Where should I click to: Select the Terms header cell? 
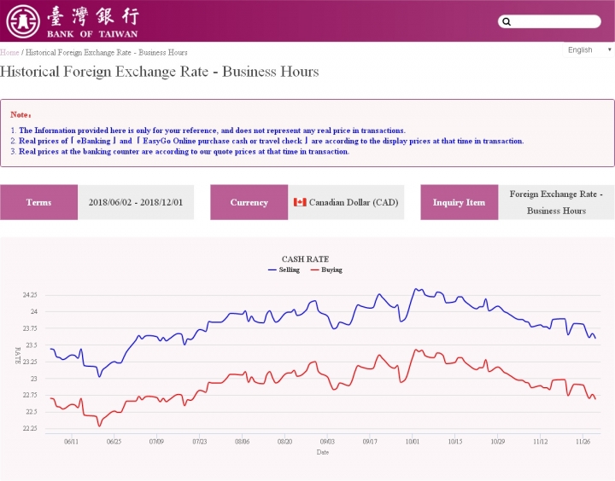(x=38, y=202)
